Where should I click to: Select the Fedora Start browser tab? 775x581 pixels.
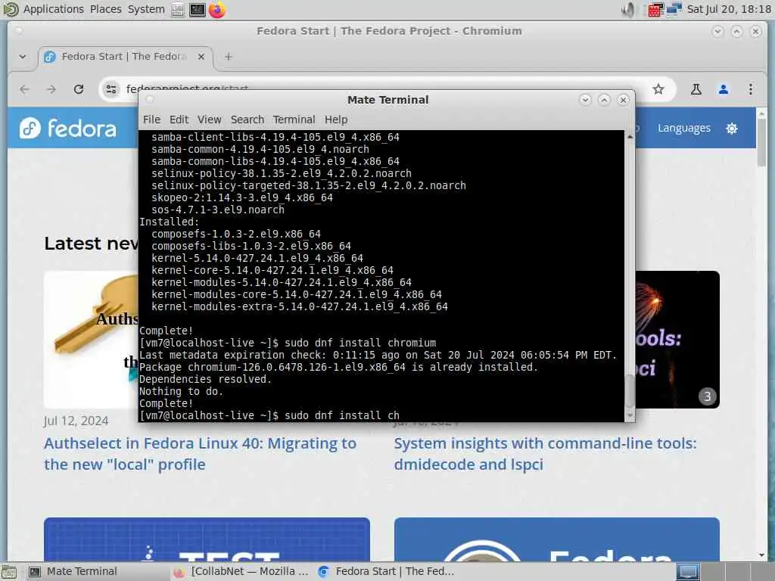[x=123, y=57]
